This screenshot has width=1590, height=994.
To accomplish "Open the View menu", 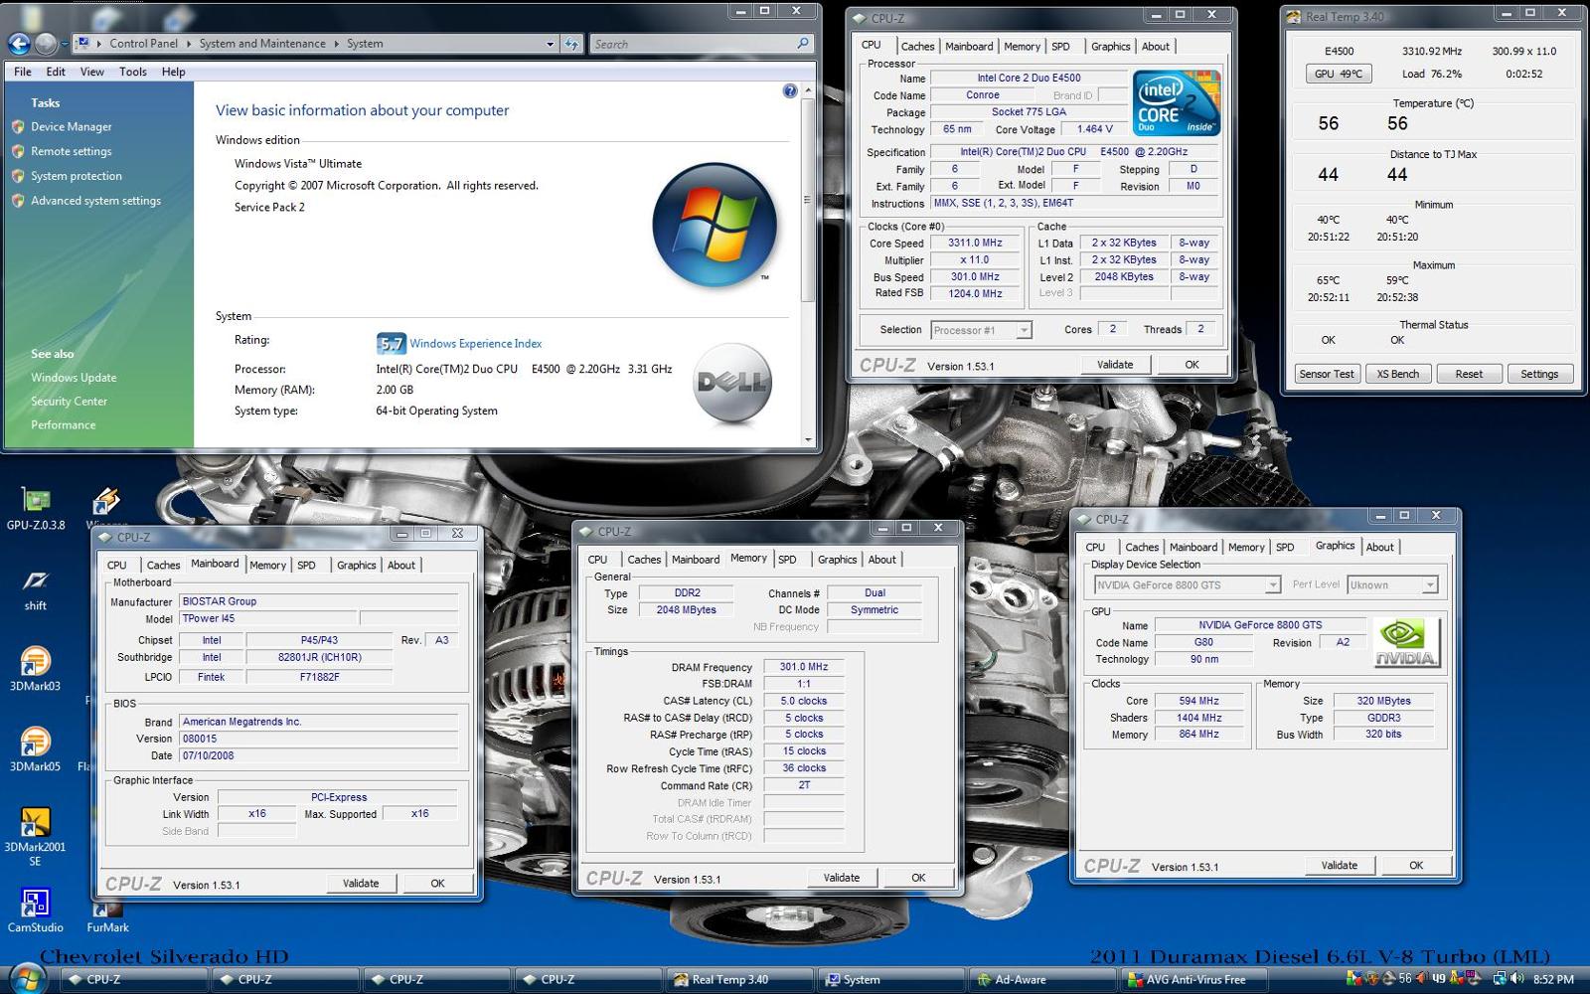I will pos(91,72).
